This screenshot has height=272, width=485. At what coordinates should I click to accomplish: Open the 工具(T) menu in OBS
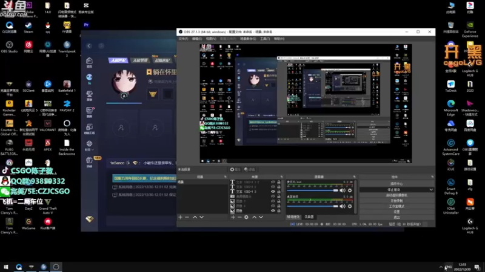pyautogui.click(x=265, y=39)
